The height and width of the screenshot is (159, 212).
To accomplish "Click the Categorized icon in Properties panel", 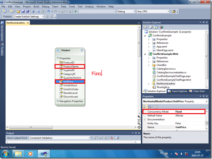I will pyautogui.click(x=145, y=107).
